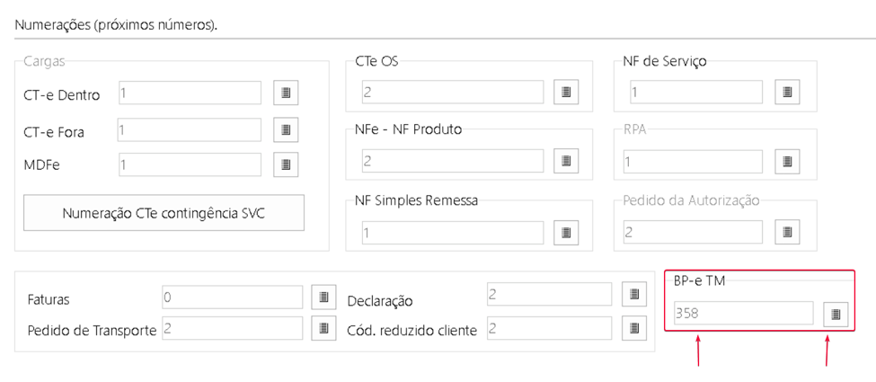The height and width of the screenshot is (382, 876).
Task: Click the Pedido de Transporte list icon
Action: pyautogui.click(x=323, y=328)
